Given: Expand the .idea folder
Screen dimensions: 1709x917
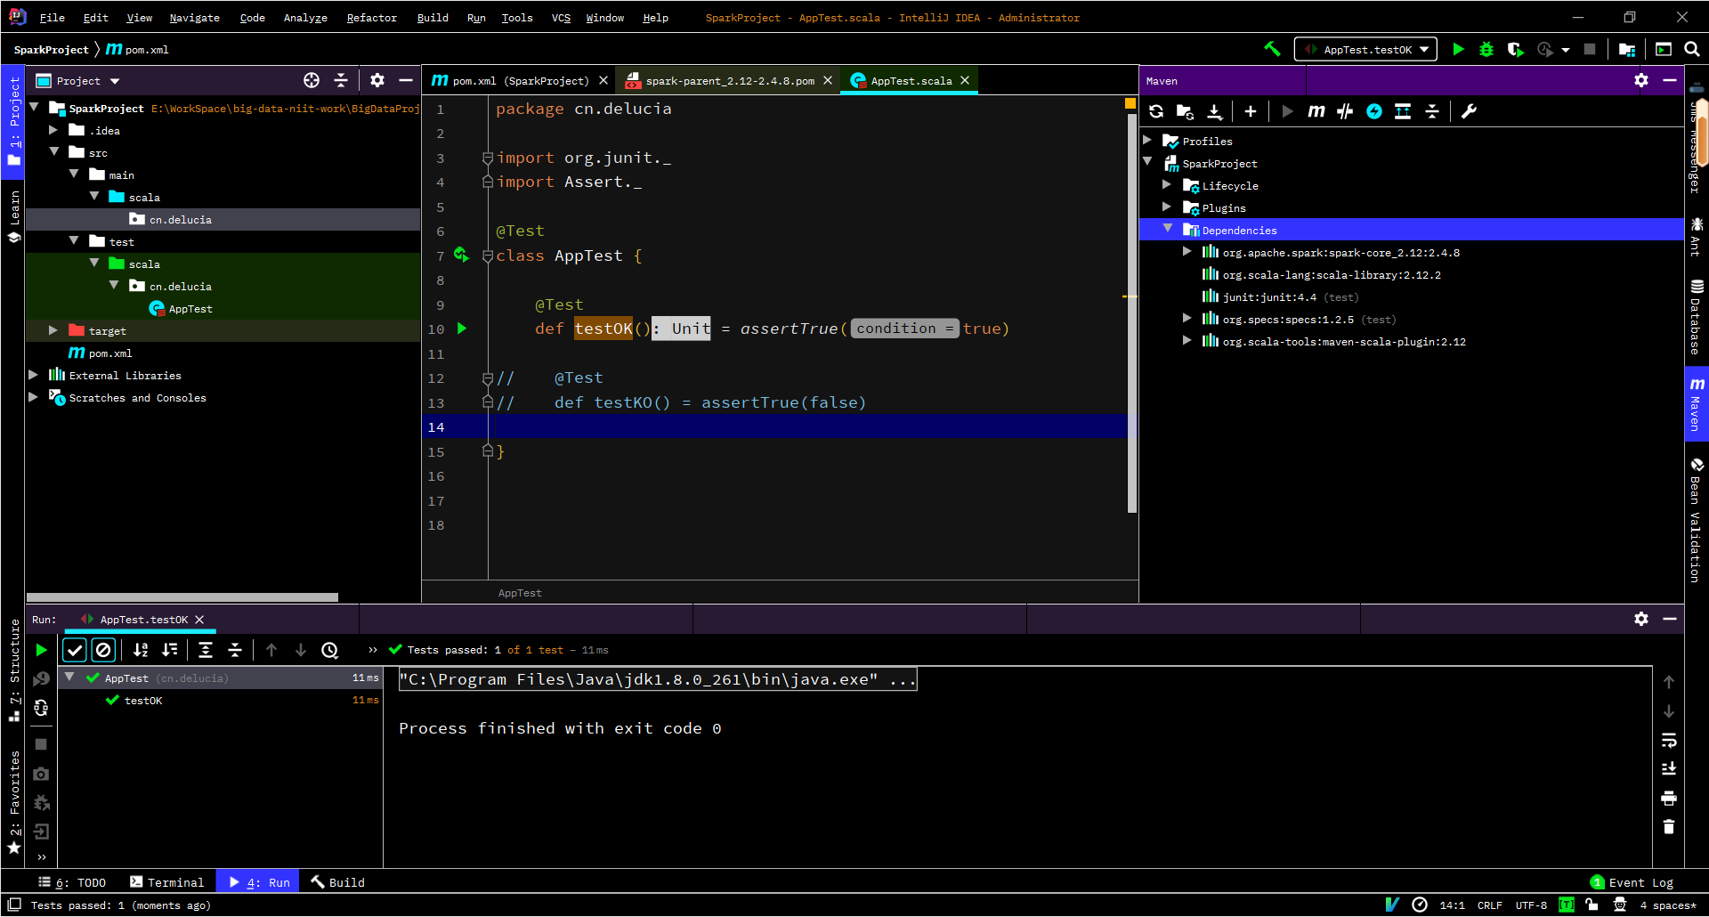Looking at the screenshot, I should click(53, 130).
